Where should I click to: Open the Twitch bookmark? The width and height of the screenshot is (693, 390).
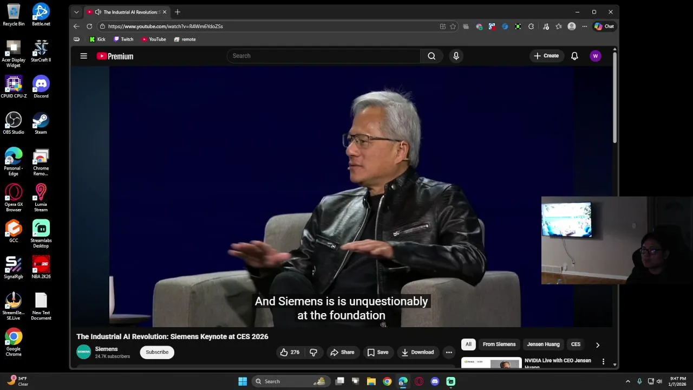[x=123, y=39]
